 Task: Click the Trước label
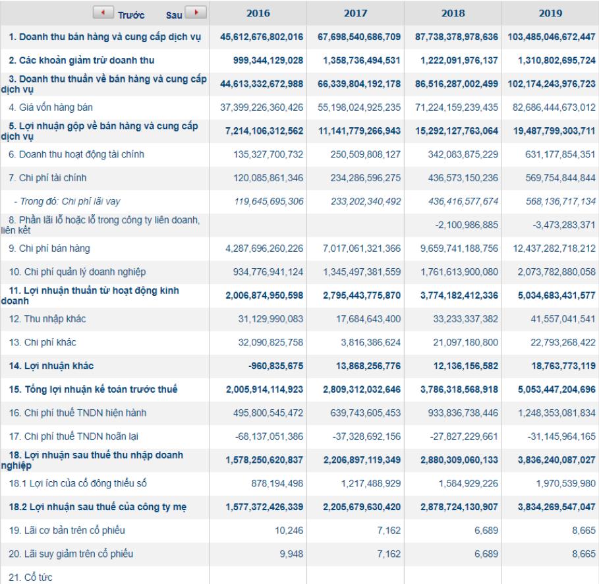130,16
